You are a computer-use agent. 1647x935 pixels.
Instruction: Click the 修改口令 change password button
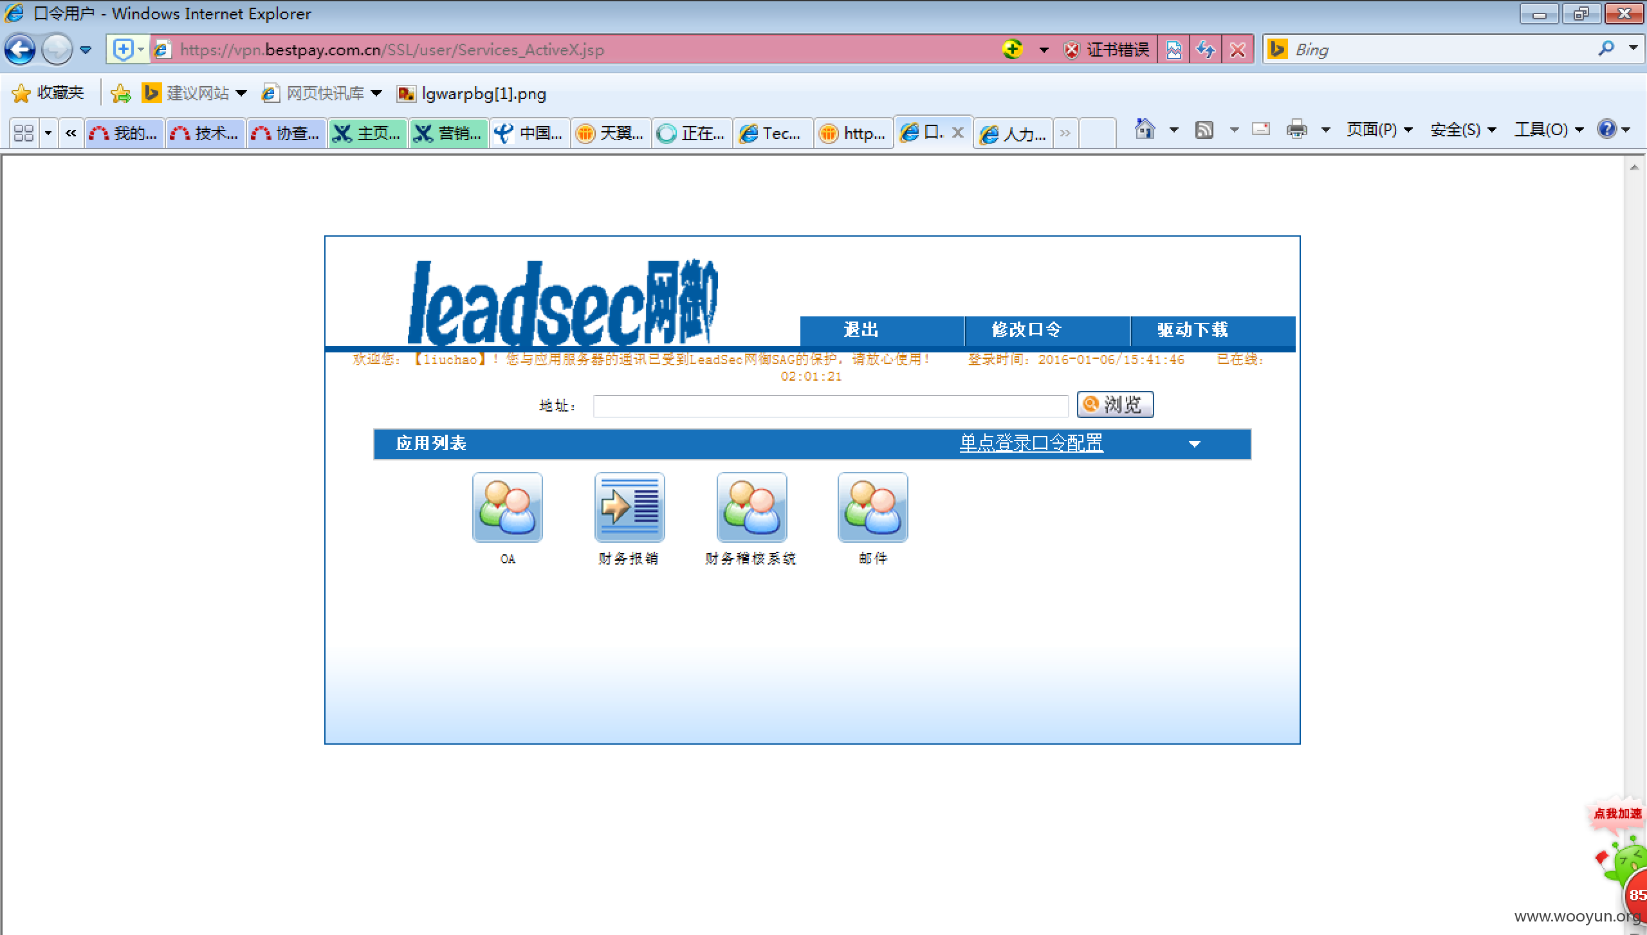1047,330
